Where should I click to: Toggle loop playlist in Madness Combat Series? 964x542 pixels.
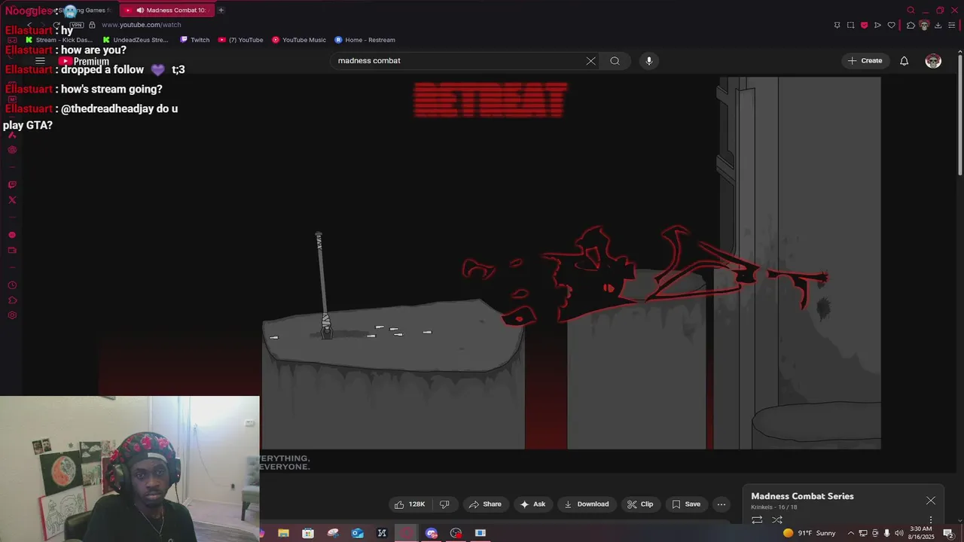click(x=757, y=519)
